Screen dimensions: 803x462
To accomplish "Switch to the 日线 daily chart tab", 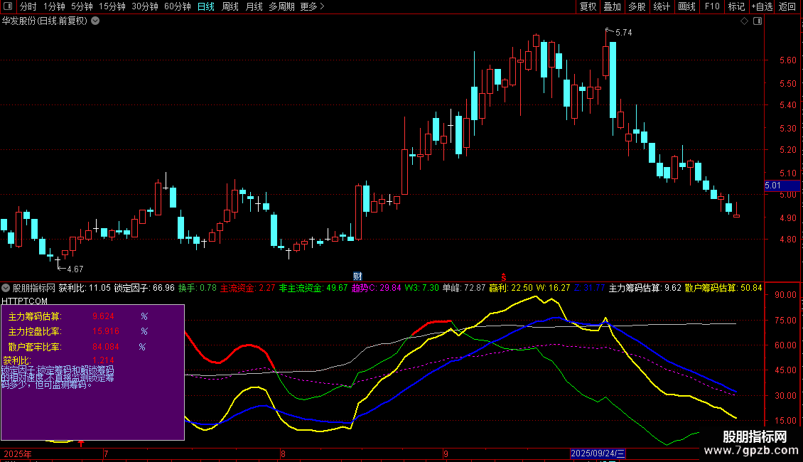I will pos(206,6).
